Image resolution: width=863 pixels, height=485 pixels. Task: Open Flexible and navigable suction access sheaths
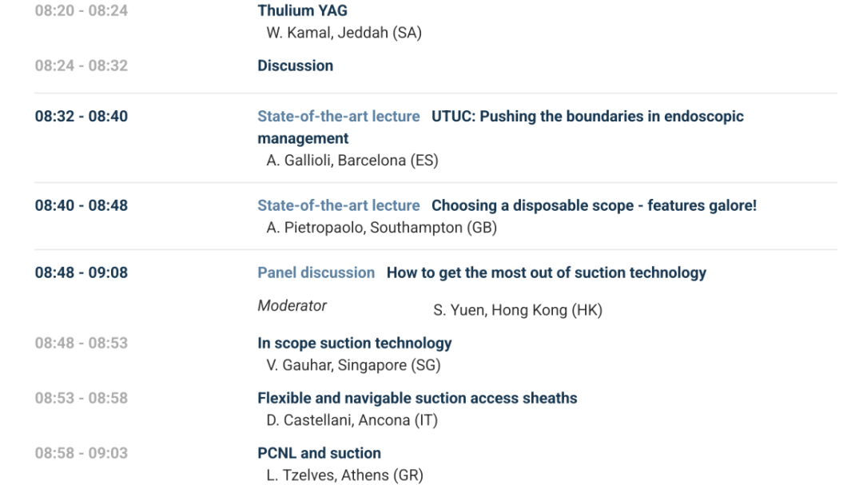click(417, 398)
